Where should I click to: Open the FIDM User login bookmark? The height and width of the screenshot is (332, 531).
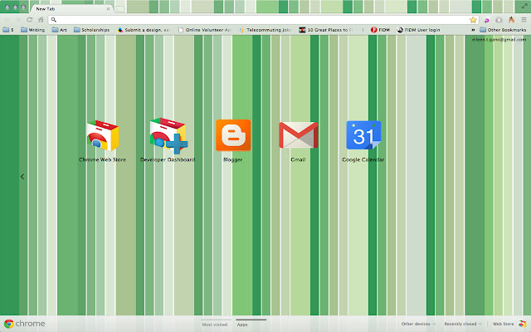[x=418, y=30]
